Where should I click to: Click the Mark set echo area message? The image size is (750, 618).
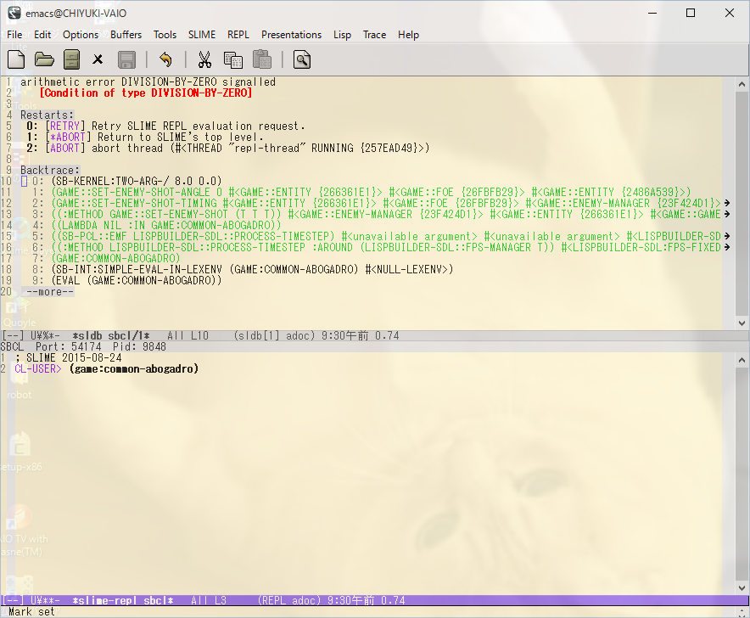[x=31, y=611]
